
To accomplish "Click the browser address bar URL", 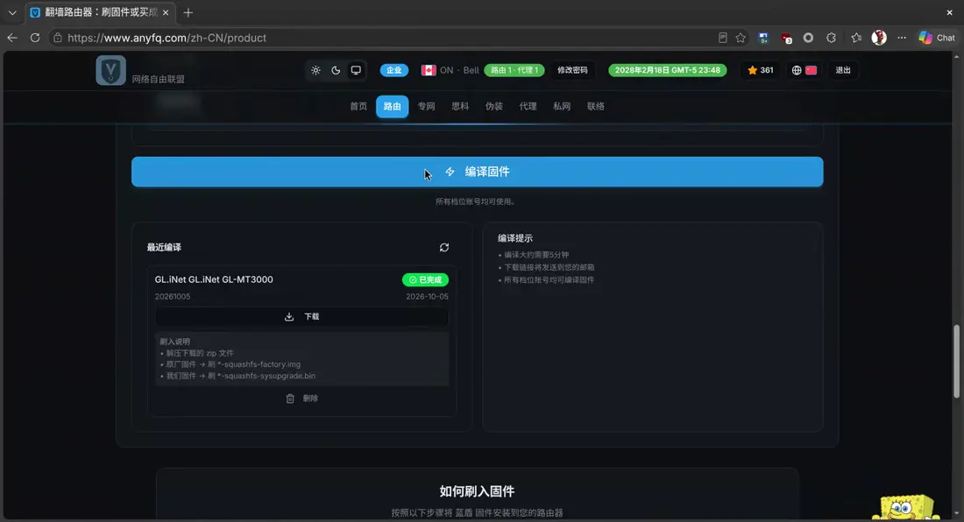I will (167, 38).
